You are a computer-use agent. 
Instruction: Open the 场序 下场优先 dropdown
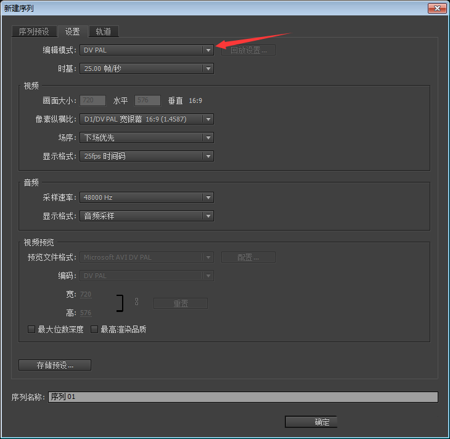pos(146,137)
